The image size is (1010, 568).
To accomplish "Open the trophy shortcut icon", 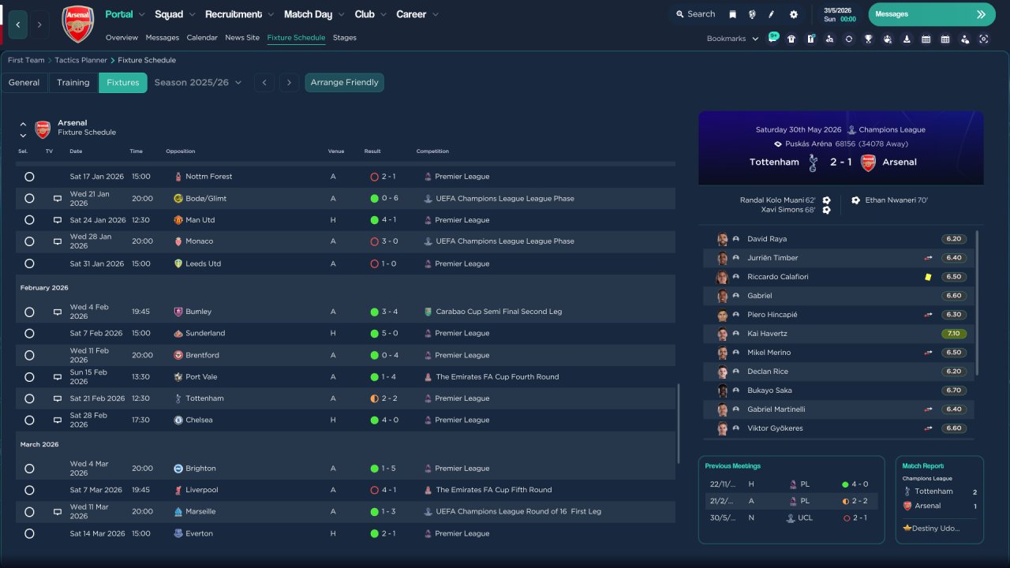I will coord(868,39).
